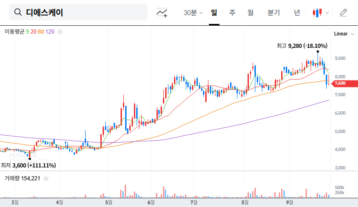Click the 3월 date axis label
358x207 pixels.
point(15,202)
